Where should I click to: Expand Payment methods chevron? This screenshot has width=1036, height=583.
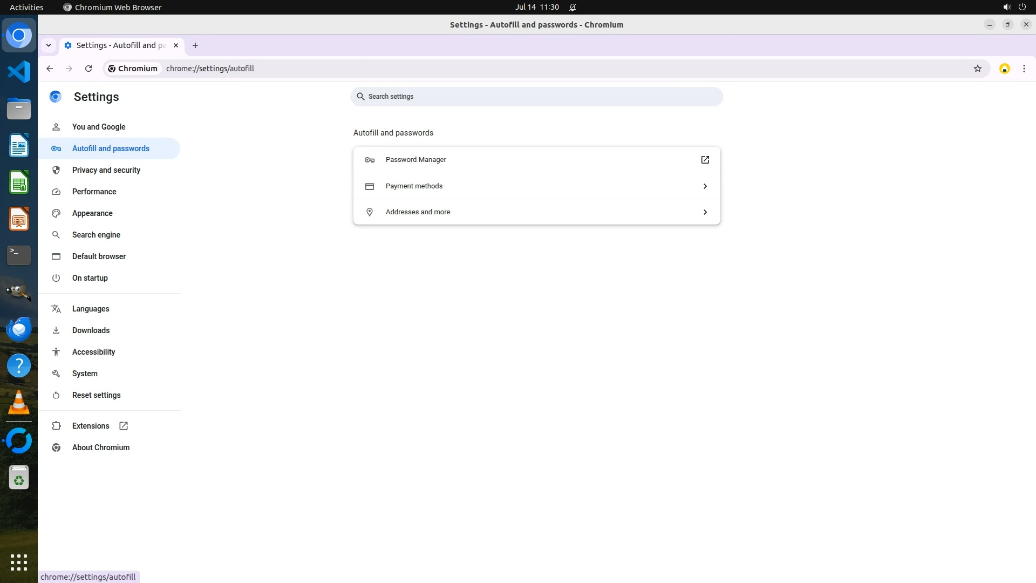pos(705,186)
